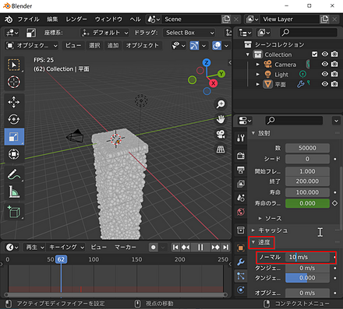
Task: Open the viewport 追加 menu
Action: click(x=113, y=46)
